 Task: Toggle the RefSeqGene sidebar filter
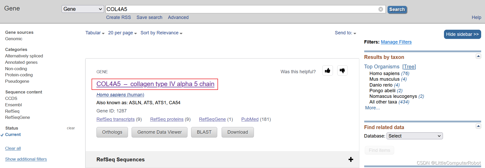point(17,118)
